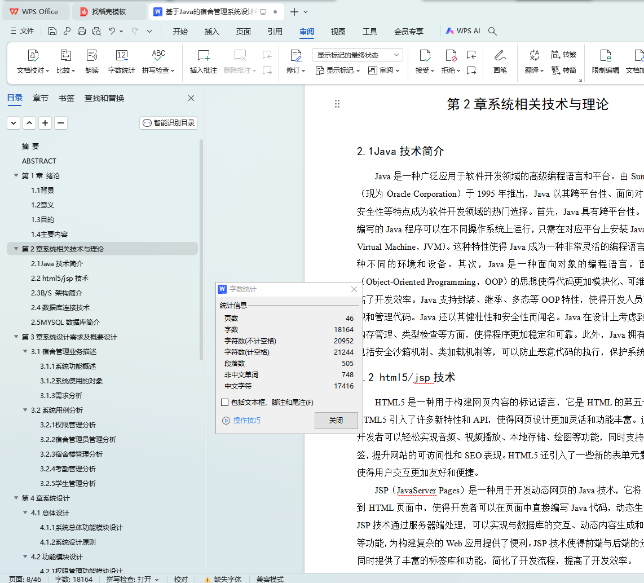
Task: Open the 操作技巧 link
Action: pyautogui.click(x=246, y=421)
